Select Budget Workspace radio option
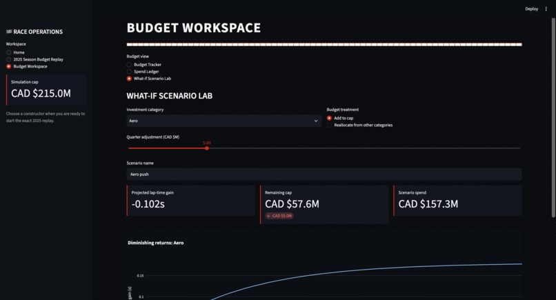 coord(27,66)
